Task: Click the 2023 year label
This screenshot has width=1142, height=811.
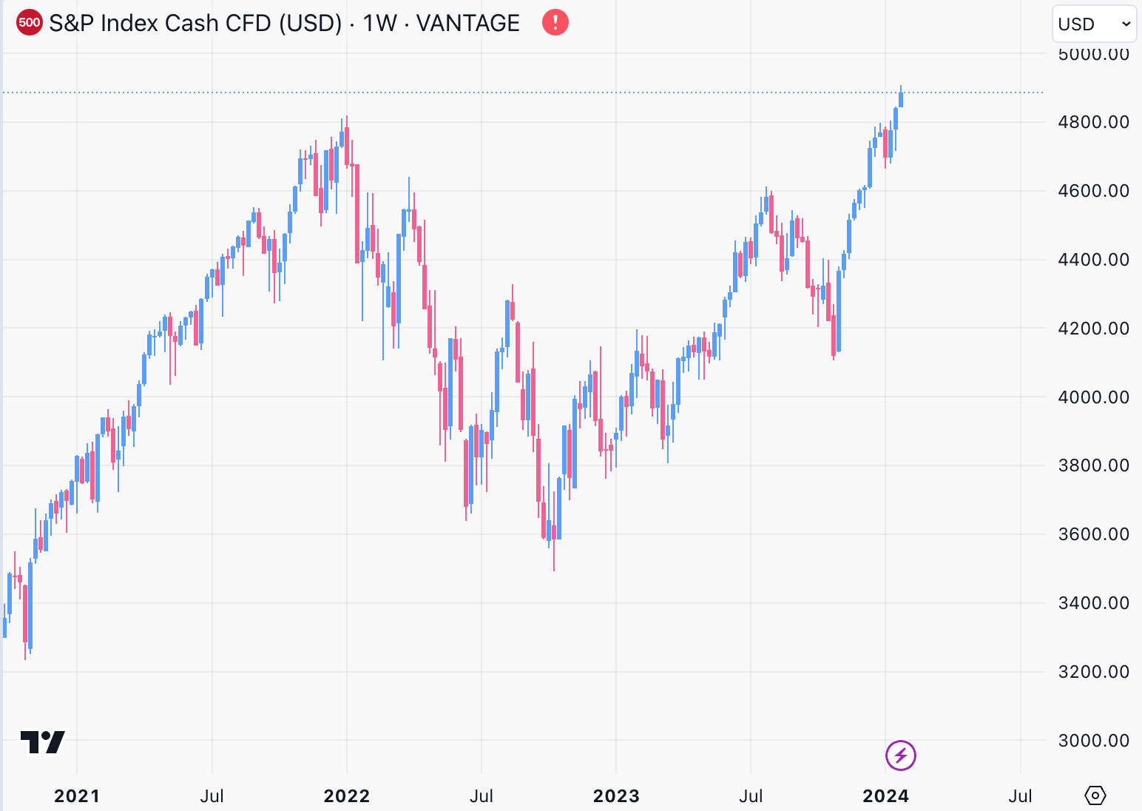Action: [x=618, y=796]
